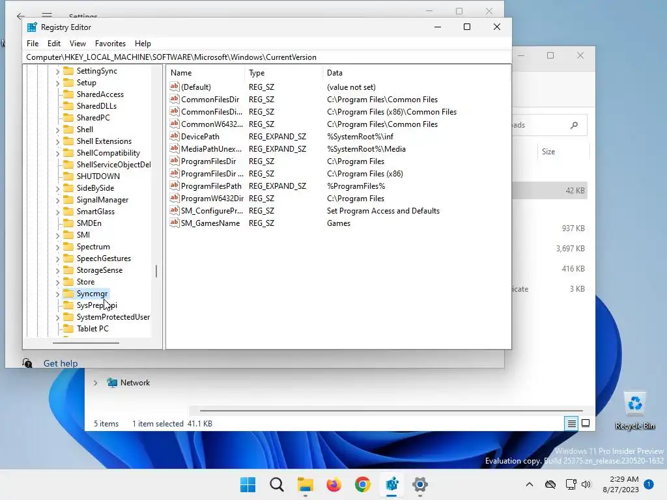Open the Get help link in Settings
This screenshot has width=667, height=500.
pyautogui.click(x=61, y=363)
